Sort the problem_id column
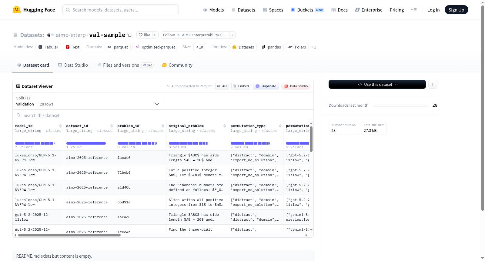The image size is (485, 261). [x=163, y=126]
